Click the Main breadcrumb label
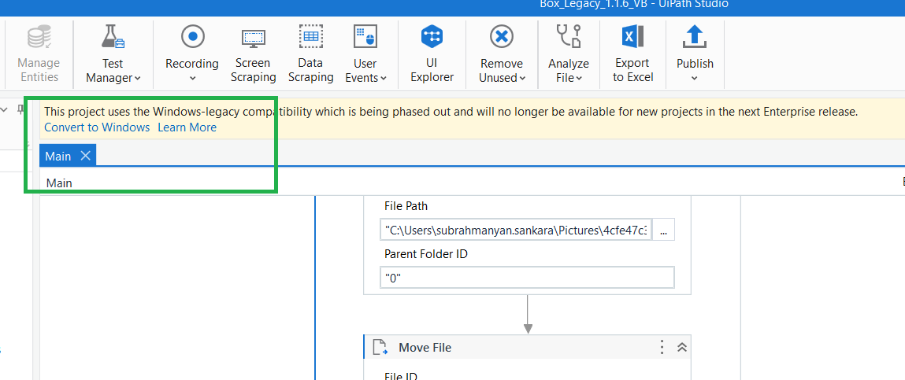Image resolution: width=905 pixels, height=380 pixels. point(59,183)
